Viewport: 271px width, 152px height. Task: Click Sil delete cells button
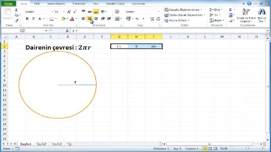(215, 15)
